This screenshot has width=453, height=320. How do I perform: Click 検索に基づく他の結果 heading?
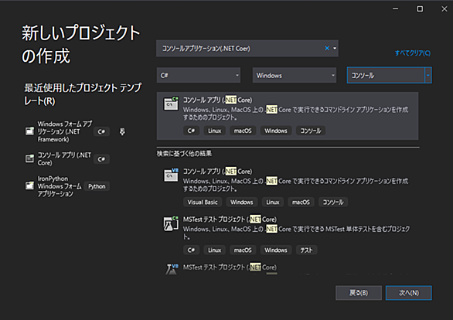[x=184, y=154]
